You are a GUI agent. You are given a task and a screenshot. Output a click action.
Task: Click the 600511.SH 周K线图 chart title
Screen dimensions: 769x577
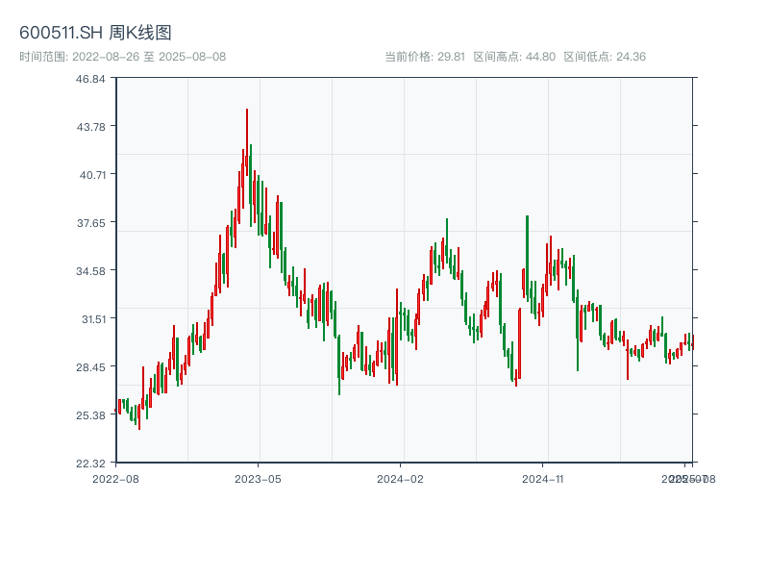coord(95,33)
